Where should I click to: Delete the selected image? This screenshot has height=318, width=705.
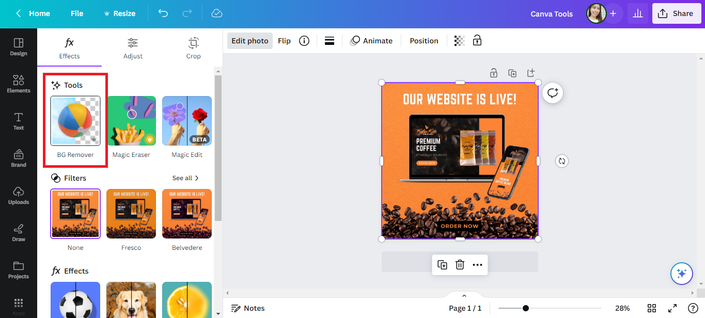click(460, 264)
